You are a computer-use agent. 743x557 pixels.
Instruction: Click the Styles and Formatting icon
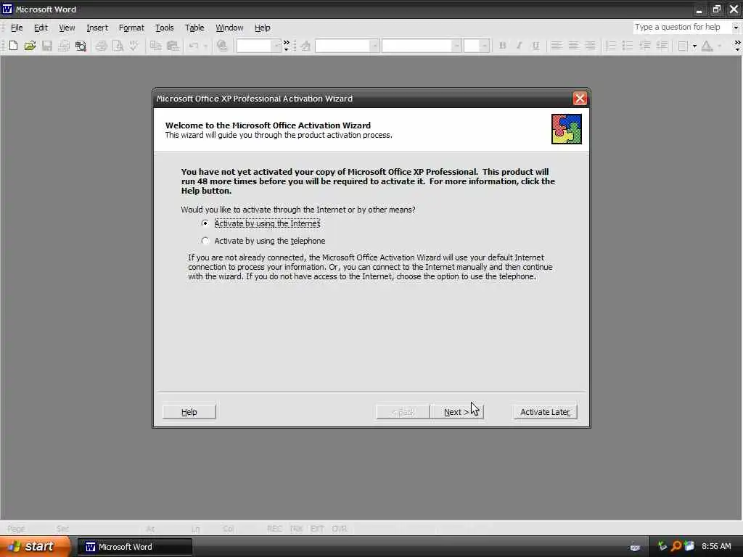pos(305,46)
